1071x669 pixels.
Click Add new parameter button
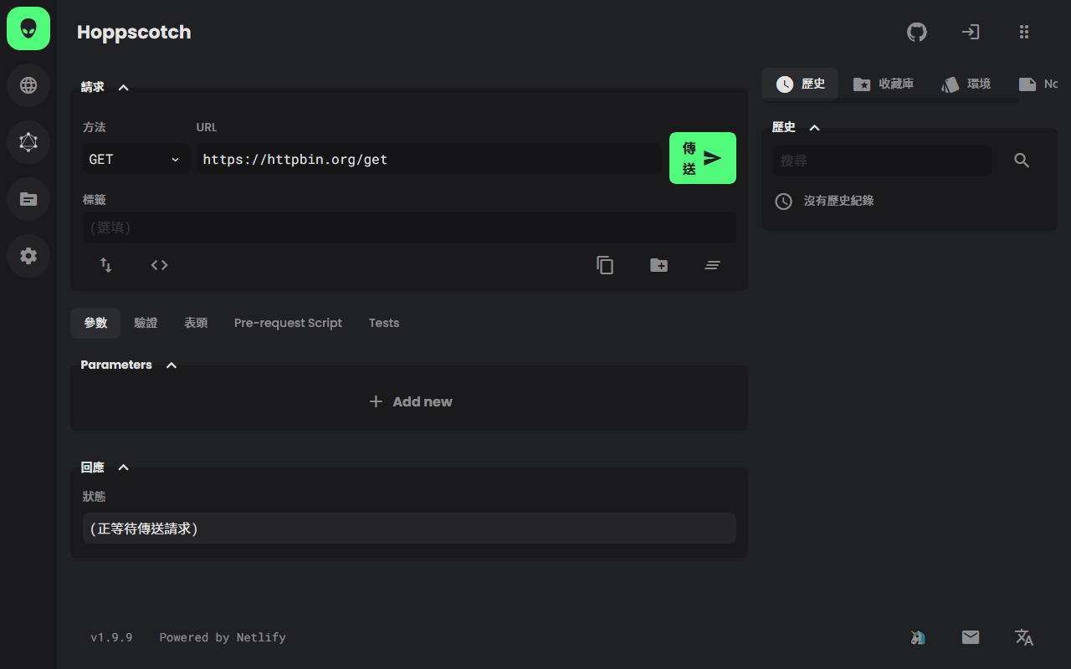pos(411,401)
